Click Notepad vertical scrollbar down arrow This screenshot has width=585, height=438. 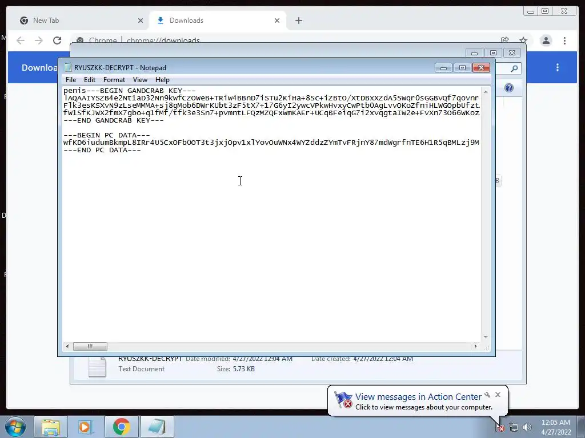pyautogui.click(x=486, y=337)
